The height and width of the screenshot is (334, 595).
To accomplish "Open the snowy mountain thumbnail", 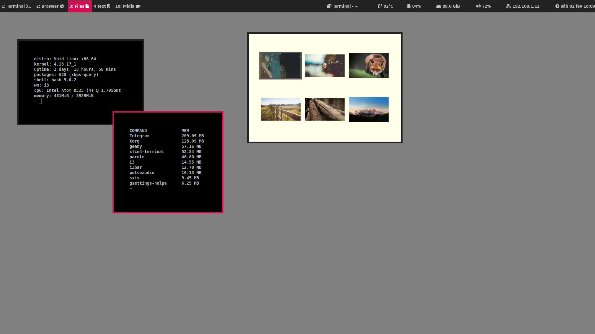I will (x=369, y=109).
